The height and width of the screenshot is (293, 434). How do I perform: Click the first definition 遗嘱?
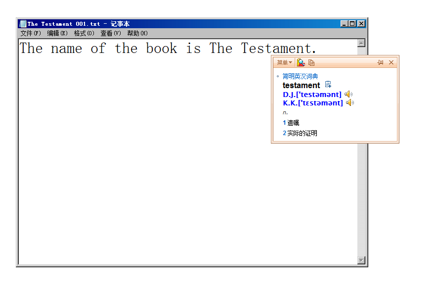click(x=293, y=123)
